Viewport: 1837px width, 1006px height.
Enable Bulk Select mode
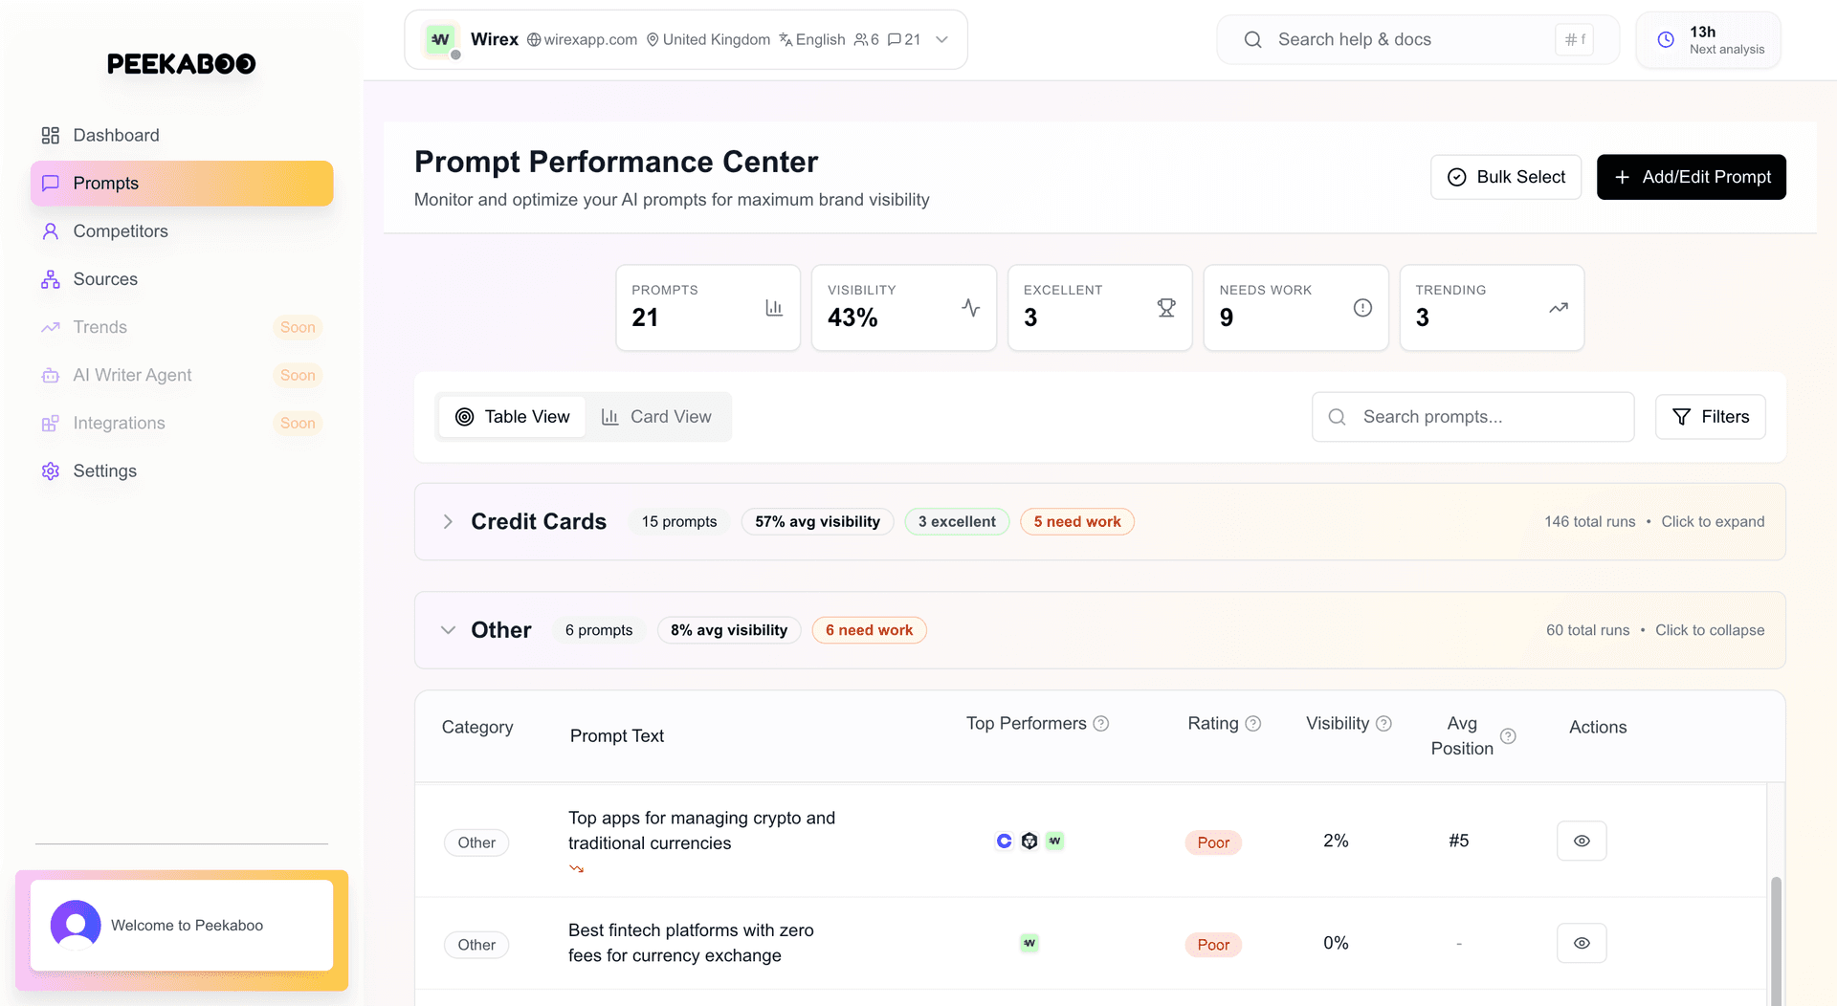(x=1506, y=177)
